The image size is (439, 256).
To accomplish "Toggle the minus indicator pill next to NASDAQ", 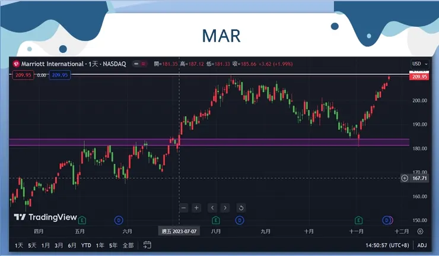I will pyautogui.click(x=136, y=64).
